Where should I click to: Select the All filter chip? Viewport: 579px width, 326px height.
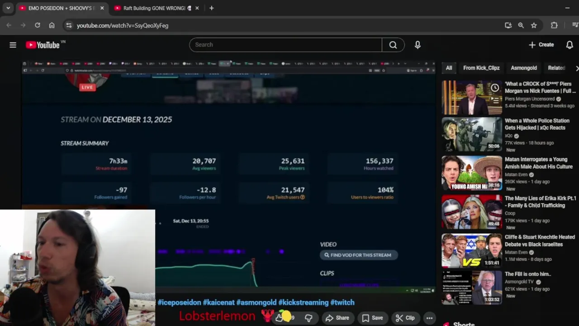pos(449,68)
